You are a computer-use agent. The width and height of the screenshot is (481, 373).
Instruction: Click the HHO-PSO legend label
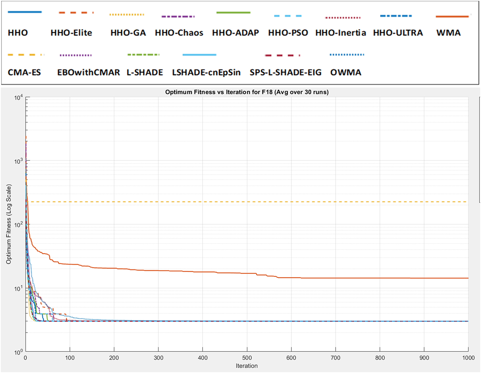coord(288,33)
